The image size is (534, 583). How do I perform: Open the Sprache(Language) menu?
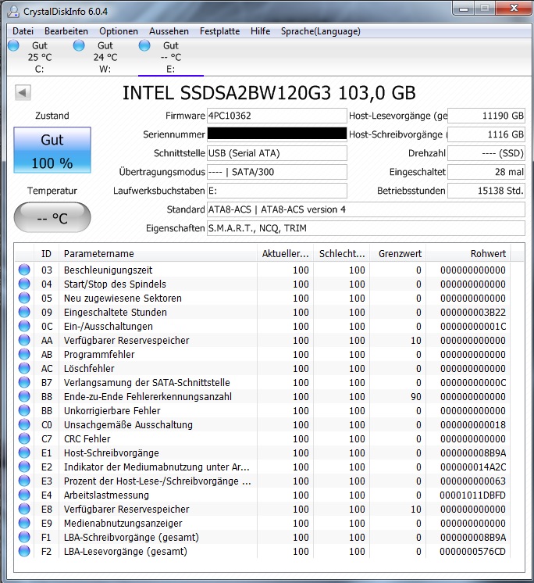click(x=320, y=31)
